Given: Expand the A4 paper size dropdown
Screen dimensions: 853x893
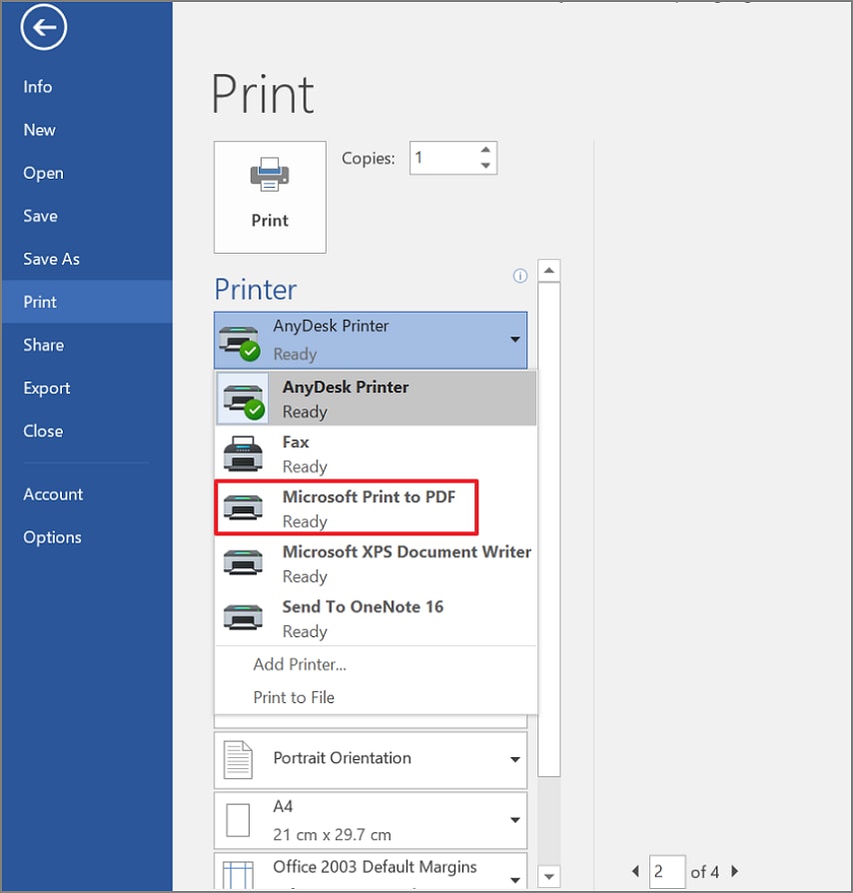Looking at the screenshot, I should point(370,819).
